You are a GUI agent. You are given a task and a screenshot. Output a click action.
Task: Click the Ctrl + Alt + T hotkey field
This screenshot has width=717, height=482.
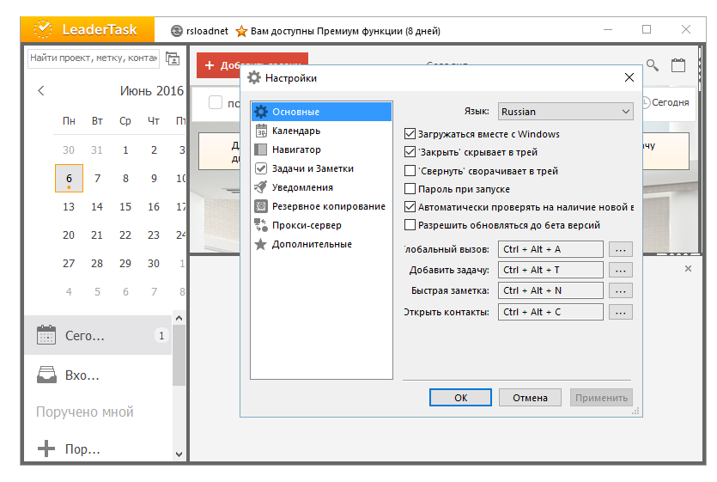point(550,270)
